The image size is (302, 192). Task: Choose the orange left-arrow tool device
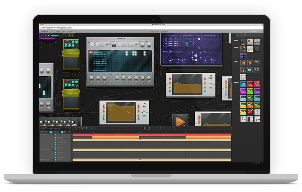[x=243, y=63]
